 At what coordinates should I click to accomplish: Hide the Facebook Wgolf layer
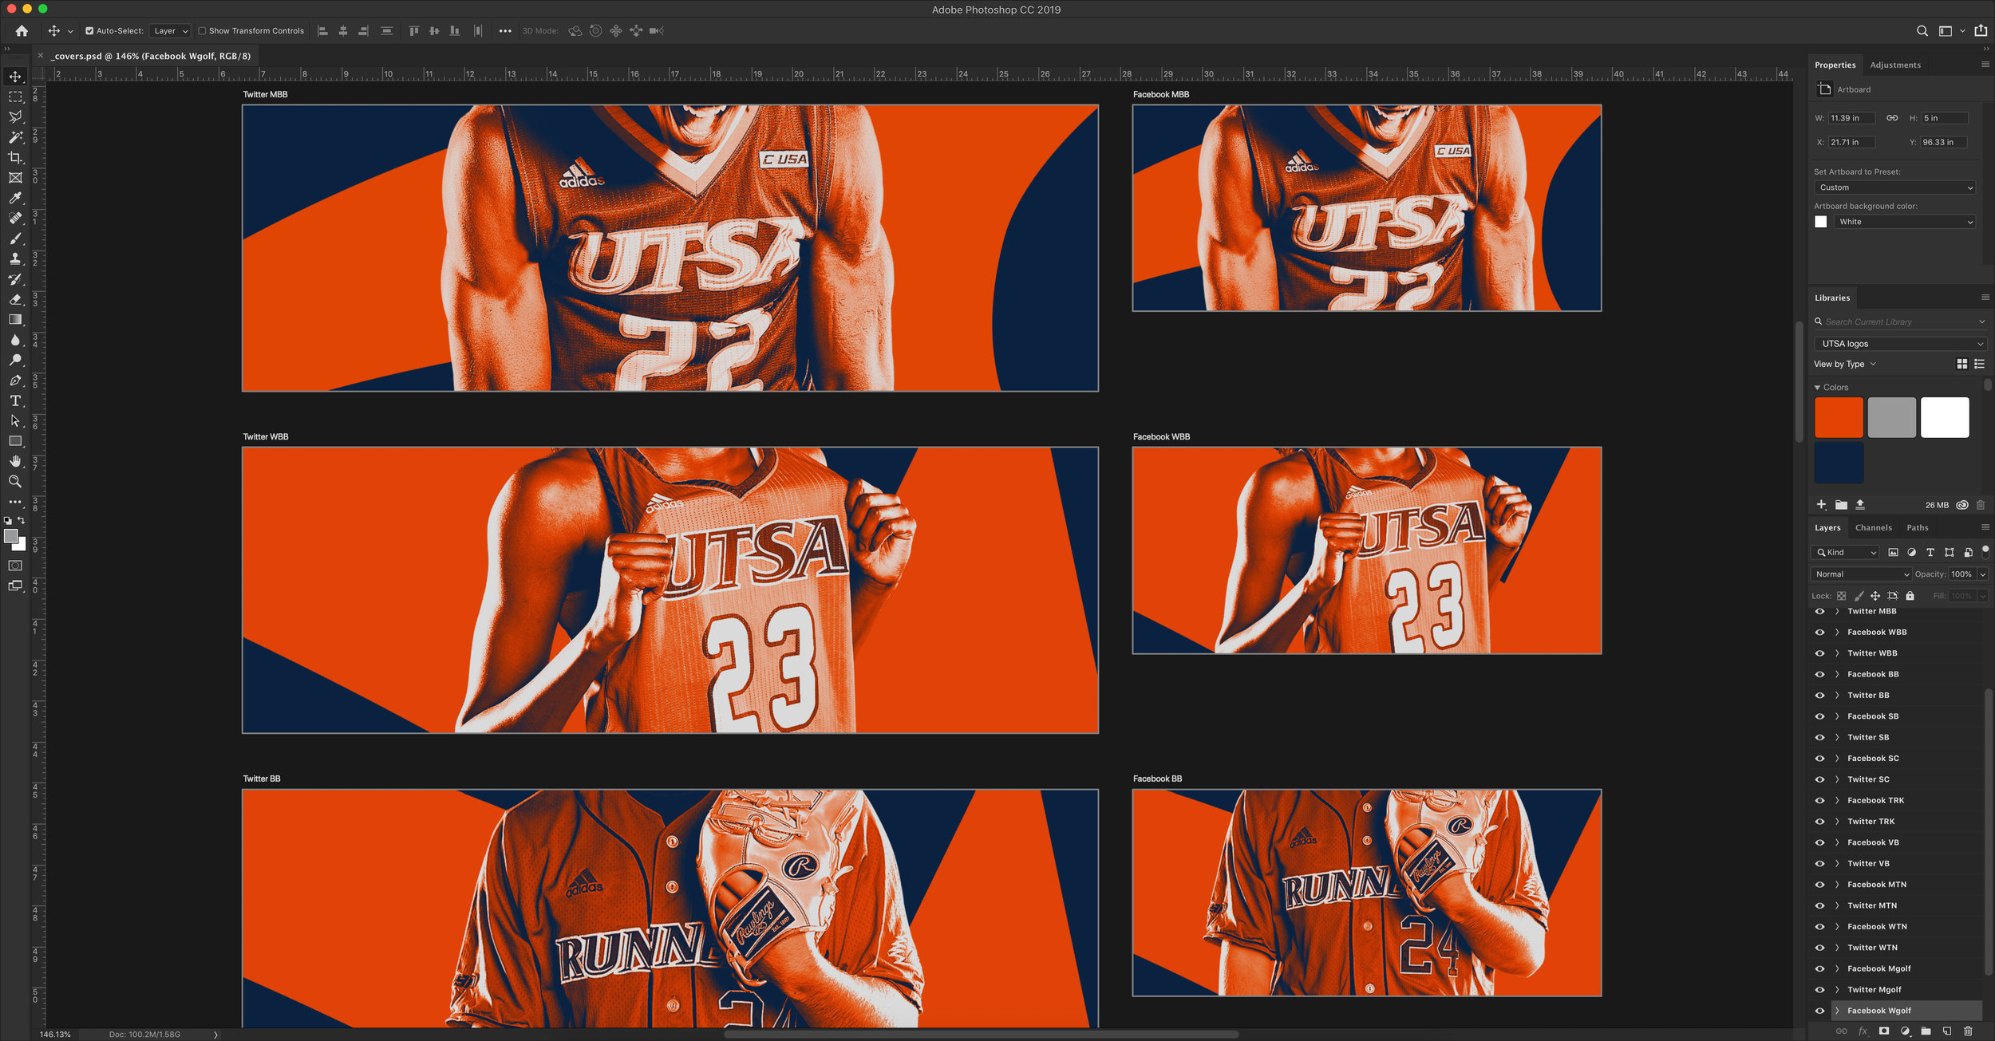coord(1819,1011)
